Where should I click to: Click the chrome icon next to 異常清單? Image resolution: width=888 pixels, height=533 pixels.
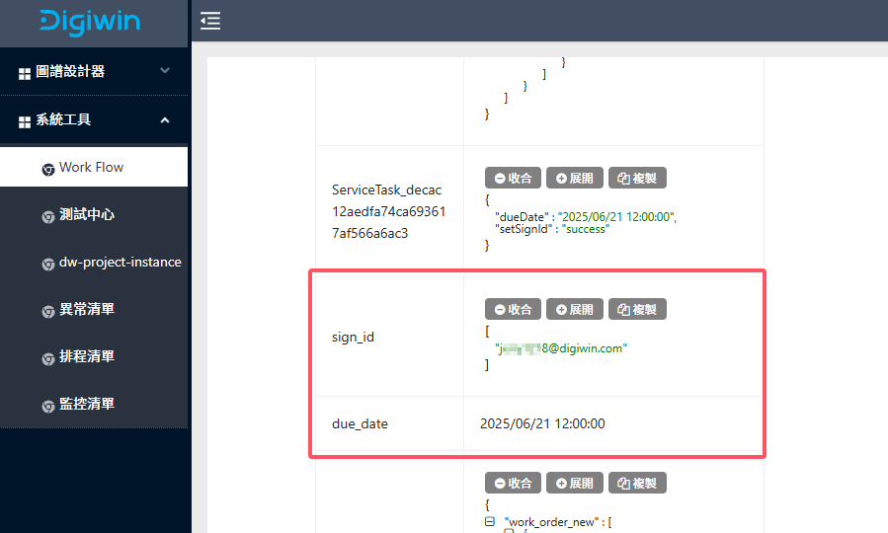[48, 311]
